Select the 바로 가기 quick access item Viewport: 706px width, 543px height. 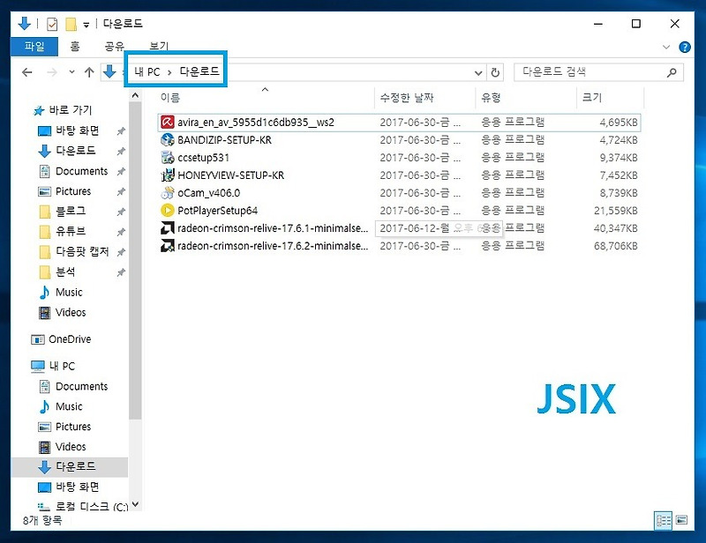63,110
